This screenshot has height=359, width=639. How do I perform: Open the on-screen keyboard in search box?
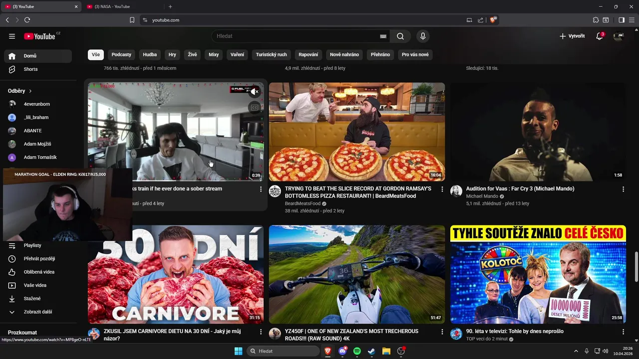point(383,36)
